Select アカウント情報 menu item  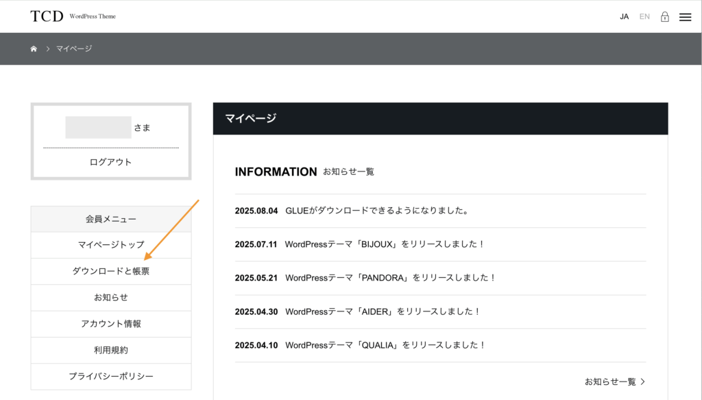pos(111,324)
